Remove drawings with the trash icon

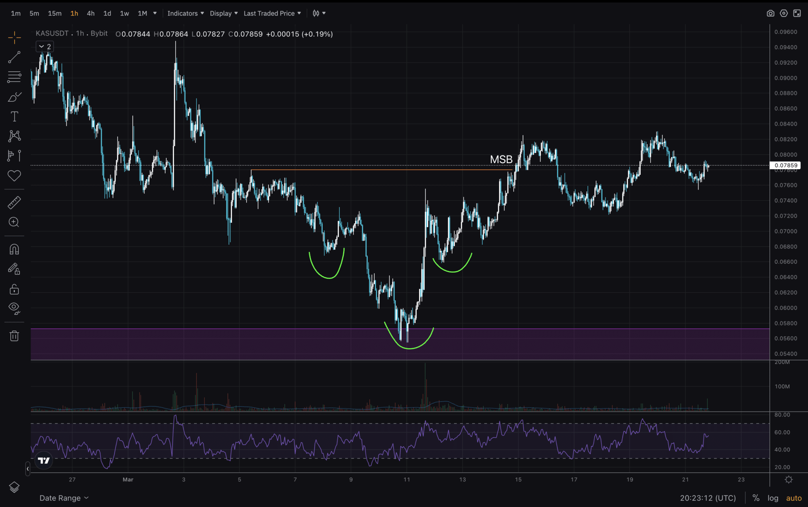[x=14, y=336]
